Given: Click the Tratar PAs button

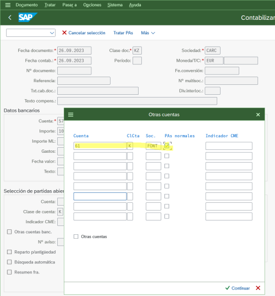Looking at the screenshot, I should 123,33.
